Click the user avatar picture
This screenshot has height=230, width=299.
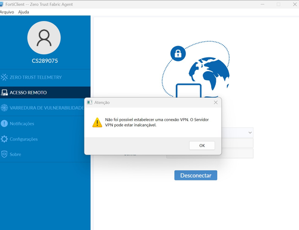point(44,38)
